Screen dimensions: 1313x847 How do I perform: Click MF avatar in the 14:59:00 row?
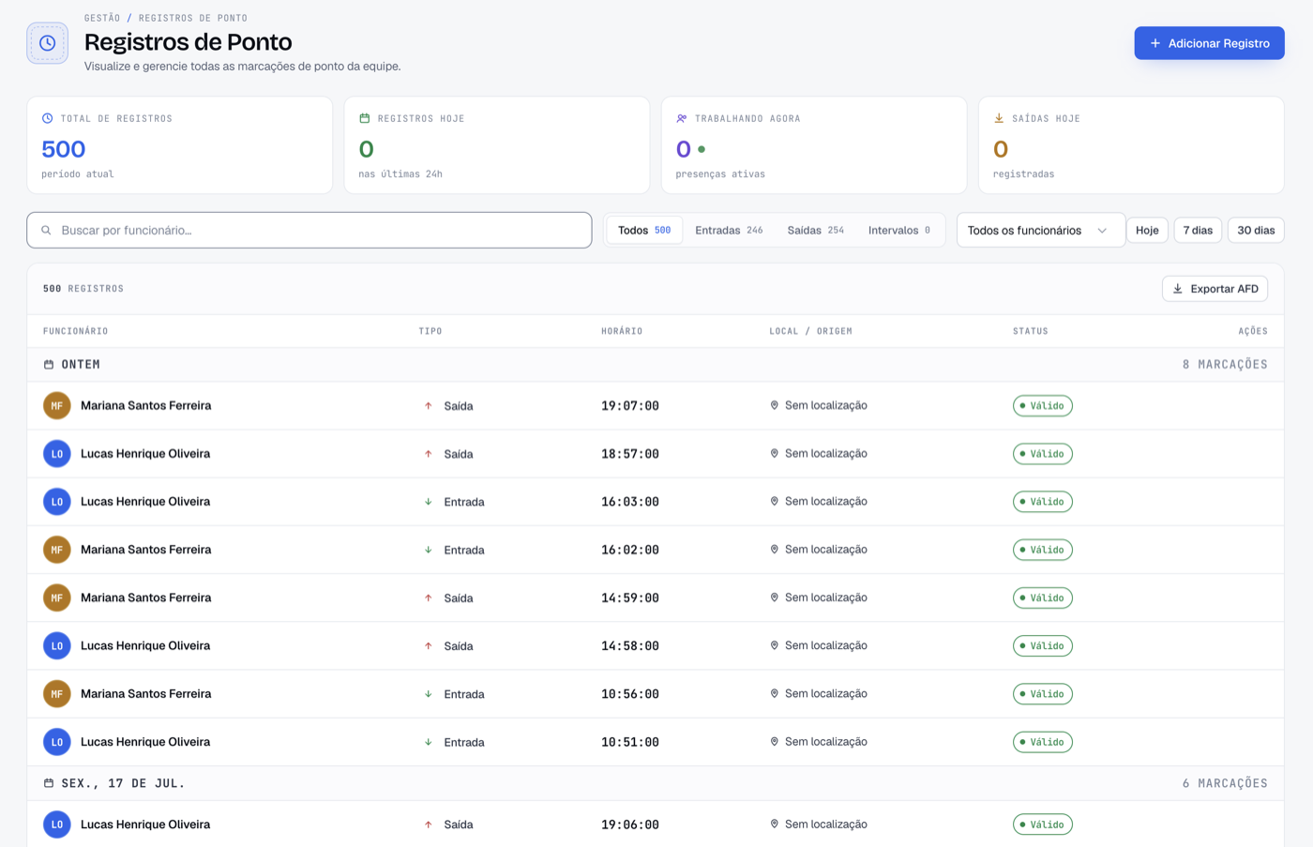point(57,597)
